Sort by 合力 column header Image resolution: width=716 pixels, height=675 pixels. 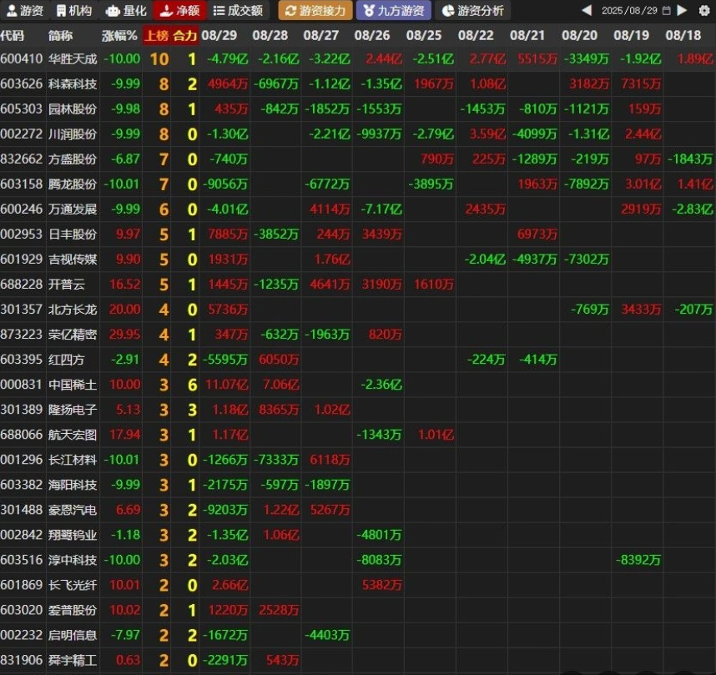pos(185,36)
